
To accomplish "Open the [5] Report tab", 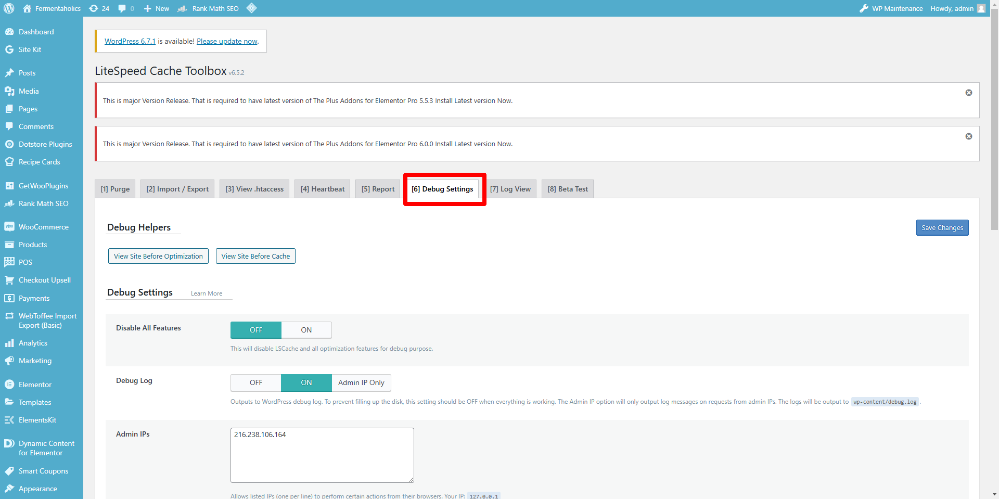I will tap(378, 189).
